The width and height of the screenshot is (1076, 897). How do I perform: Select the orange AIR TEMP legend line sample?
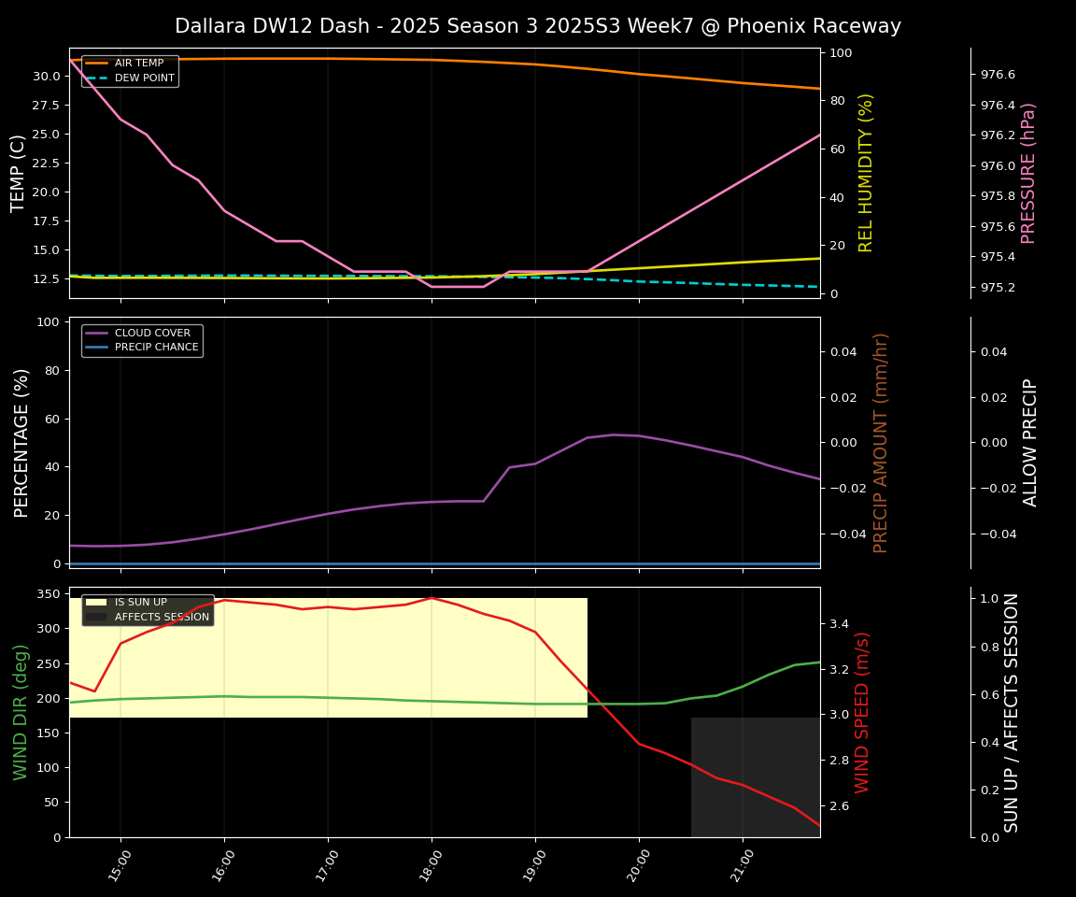tap(97, 63)
